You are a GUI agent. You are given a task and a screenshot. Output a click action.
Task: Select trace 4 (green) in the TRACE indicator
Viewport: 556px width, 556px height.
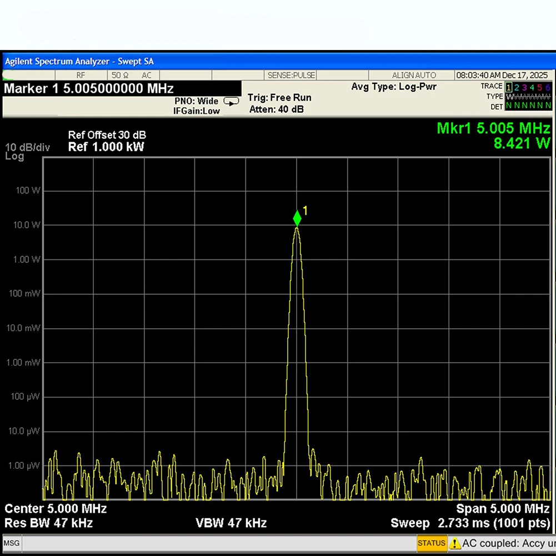click(x=532, y=87)
